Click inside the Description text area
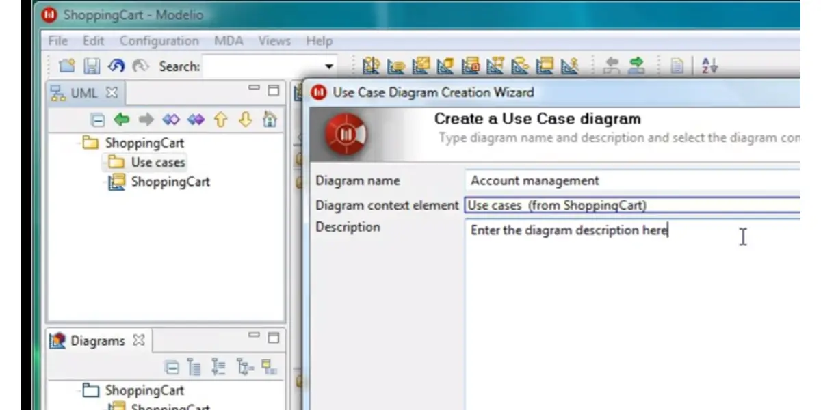This screenshot has width=821, height=410. pyautogui.click(x=632, y=314)
